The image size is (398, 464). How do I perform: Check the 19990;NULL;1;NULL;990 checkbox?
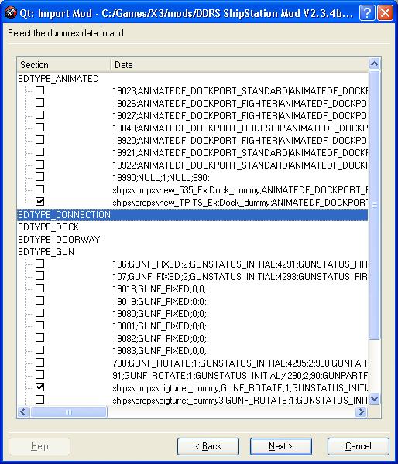click(39, 177)
